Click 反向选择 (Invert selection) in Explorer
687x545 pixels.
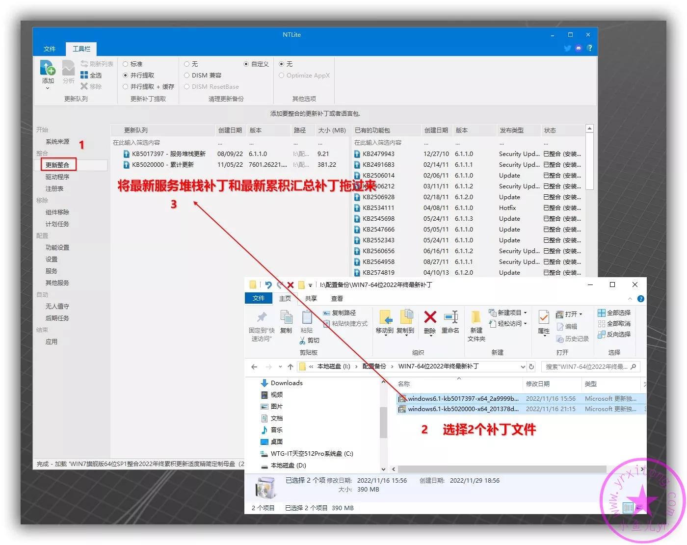pos(614,335)
